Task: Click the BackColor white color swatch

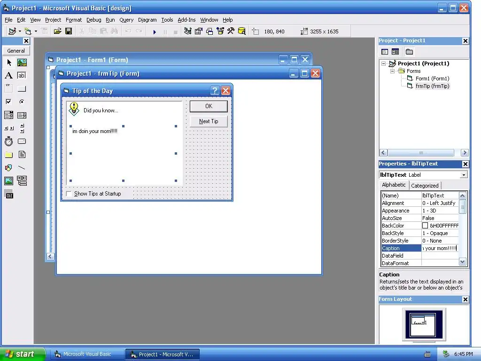Action: click(x=425, y=226)
